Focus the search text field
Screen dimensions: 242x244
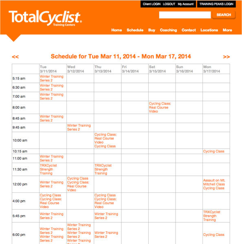(185, 15)
